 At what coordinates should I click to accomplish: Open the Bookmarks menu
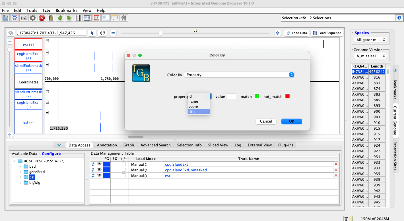(66, 10)
